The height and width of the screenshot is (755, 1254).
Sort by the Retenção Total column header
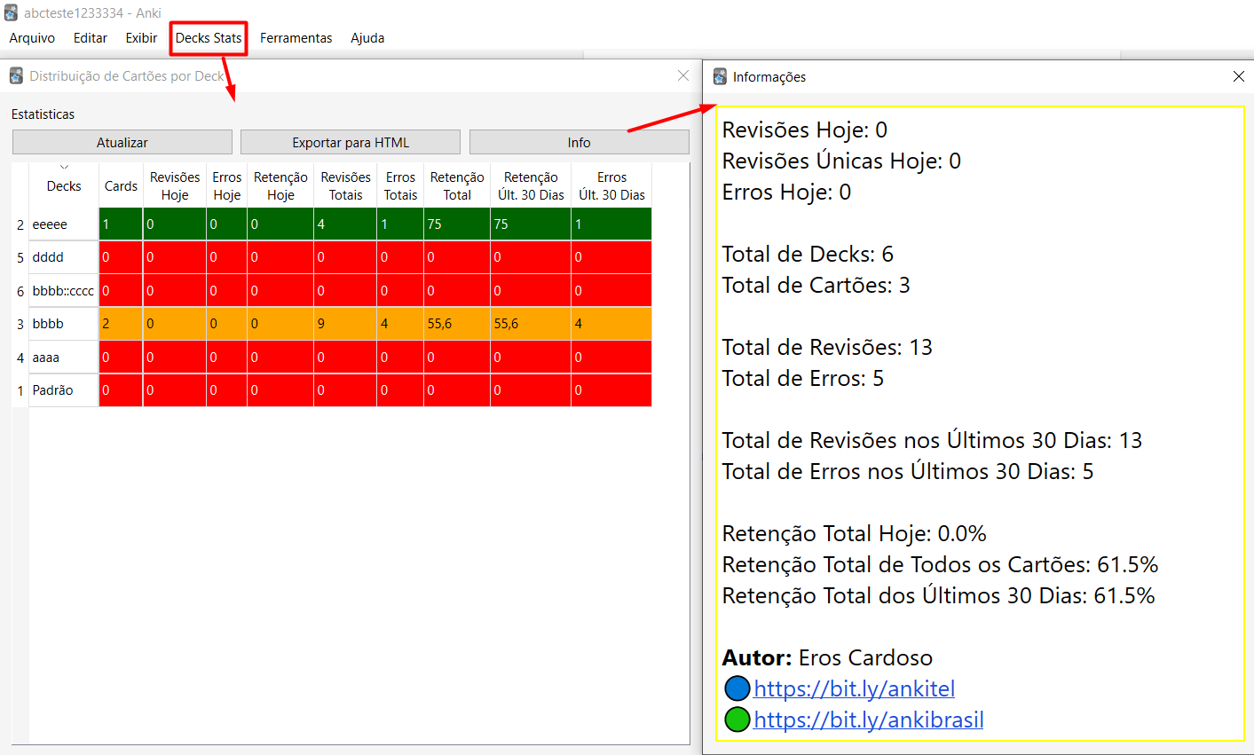click(x=457, y=186)
